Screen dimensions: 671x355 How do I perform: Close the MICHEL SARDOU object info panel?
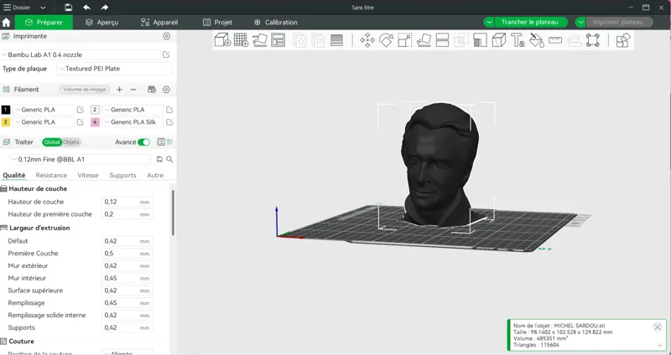(x=658, y=327)
